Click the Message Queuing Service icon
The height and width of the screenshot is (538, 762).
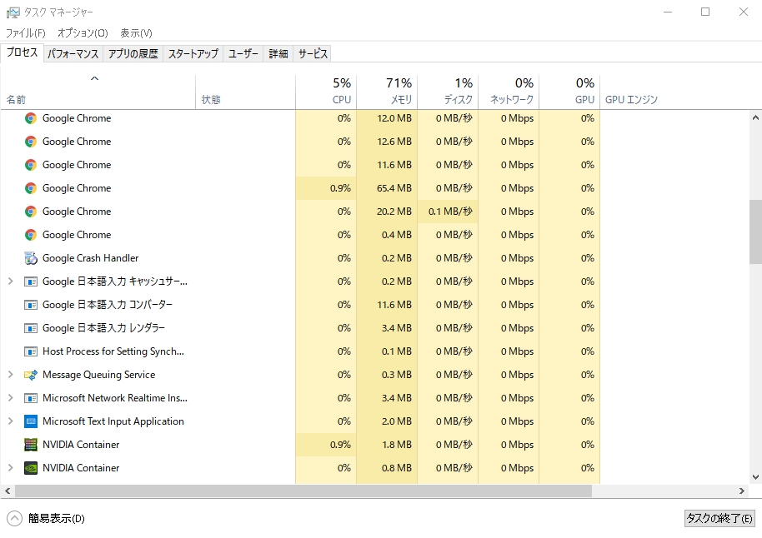click(x=31, y=375)
